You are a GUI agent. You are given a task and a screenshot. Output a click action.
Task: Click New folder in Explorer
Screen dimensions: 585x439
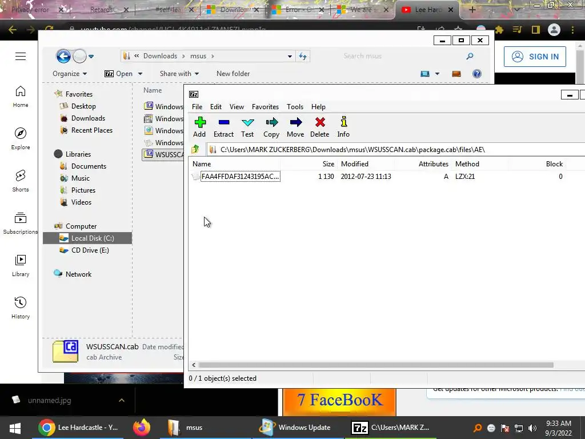click(233, 74)
